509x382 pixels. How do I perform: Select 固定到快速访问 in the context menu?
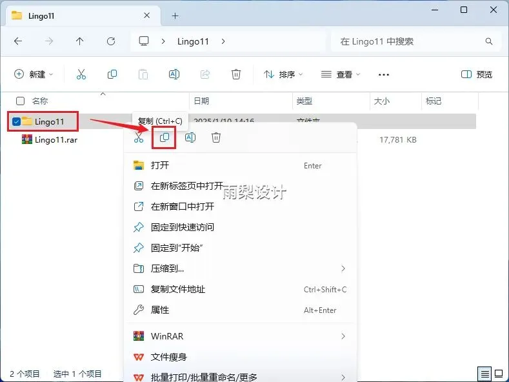240,227
